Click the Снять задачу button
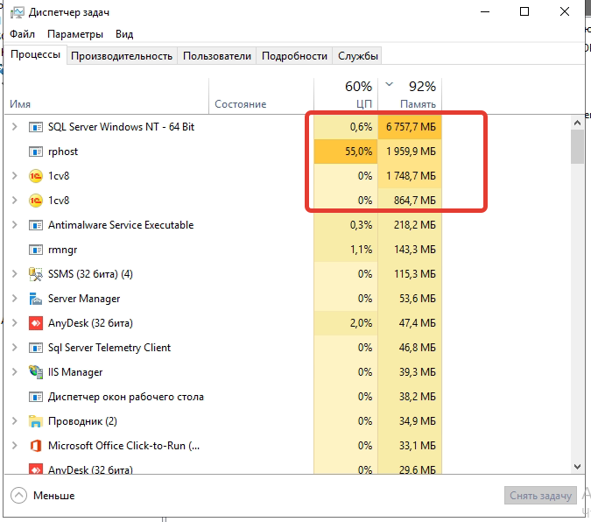Screen dimensions: 591x522 [x=540, y=496]
